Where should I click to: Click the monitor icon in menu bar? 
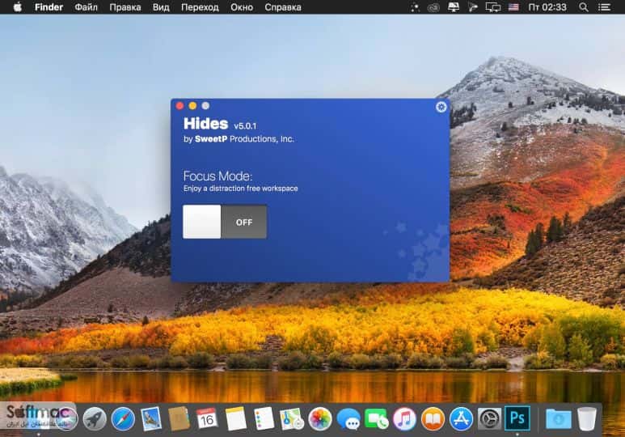click(x=454, y=7)
